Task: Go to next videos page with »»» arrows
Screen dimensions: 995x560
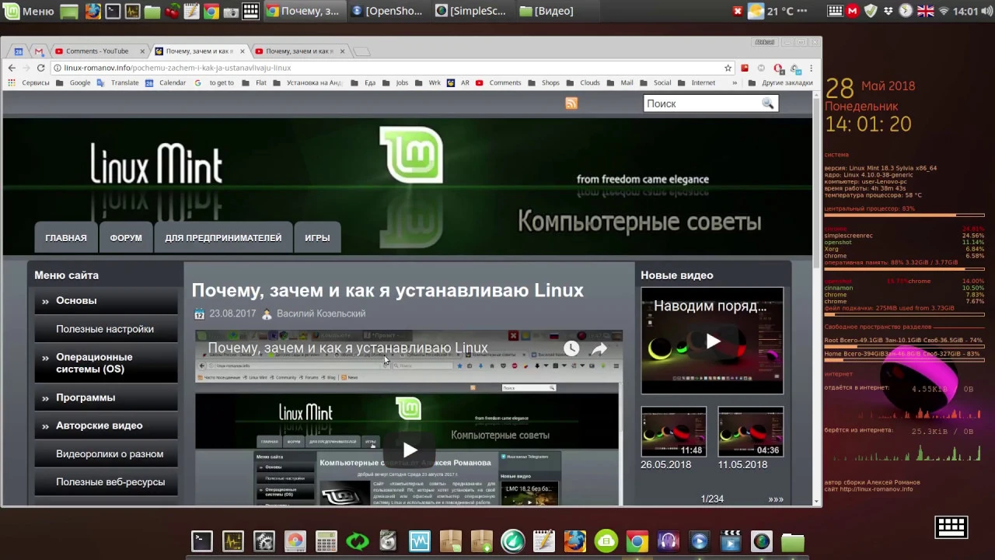Action: (776, 499)
